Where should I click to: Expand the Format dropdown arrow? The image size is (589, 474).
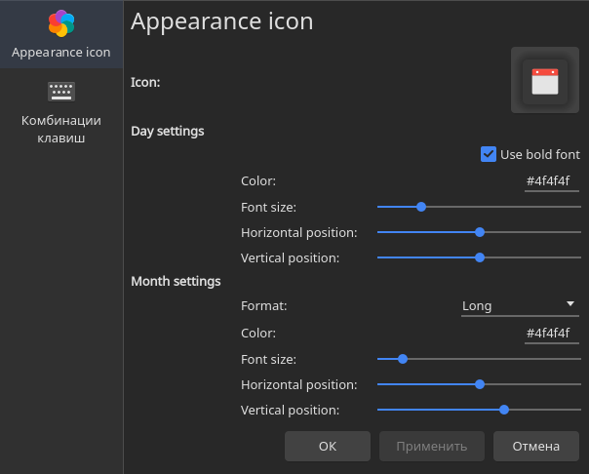pyautogui.click(x=570, y=303)
